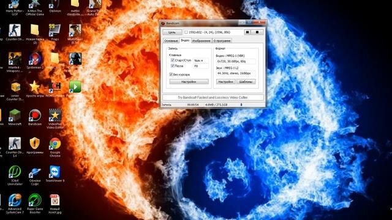Uncheck the Старт/Стоп hotkey checkbox
Viewport: 392px width, 220px height.
pyautogui.click(x=173, y=61)
